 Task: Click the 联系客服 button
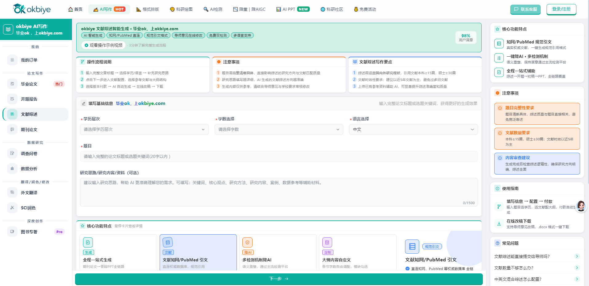tap(525, 9)
